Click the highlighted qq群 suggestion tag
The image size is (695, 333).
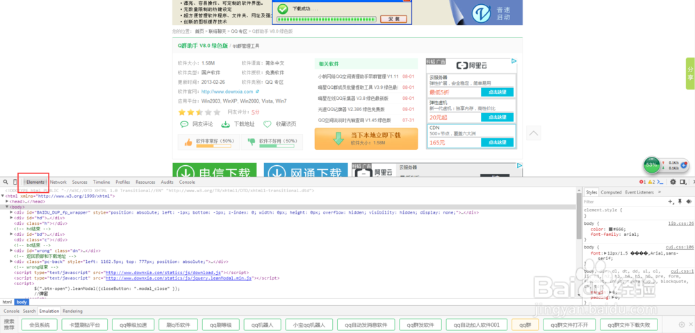pos(525,325)
